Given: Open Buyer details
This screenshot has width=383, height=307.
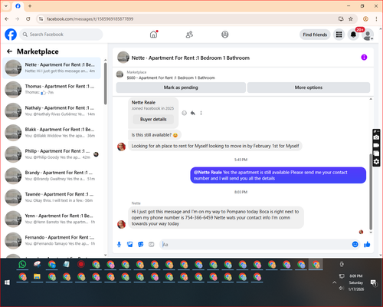Looking at the screenshot, I should click(x=153, y=119).
